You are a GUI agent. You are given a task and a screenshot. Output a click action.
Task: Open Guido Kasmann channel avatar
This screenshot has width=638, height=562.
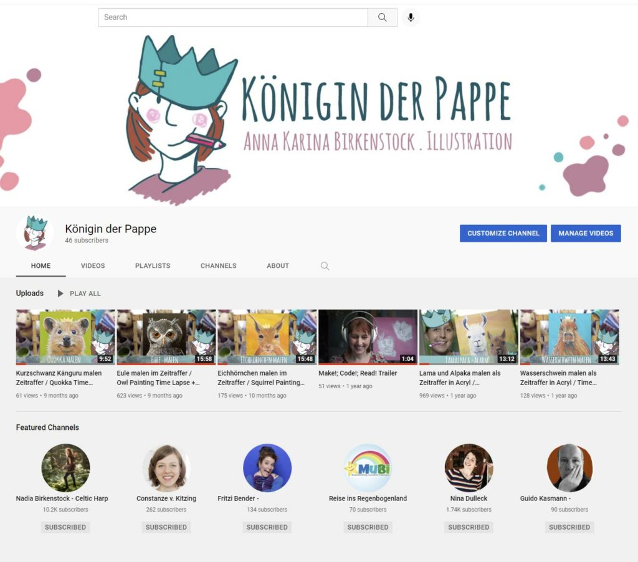(x=569, y=467)
